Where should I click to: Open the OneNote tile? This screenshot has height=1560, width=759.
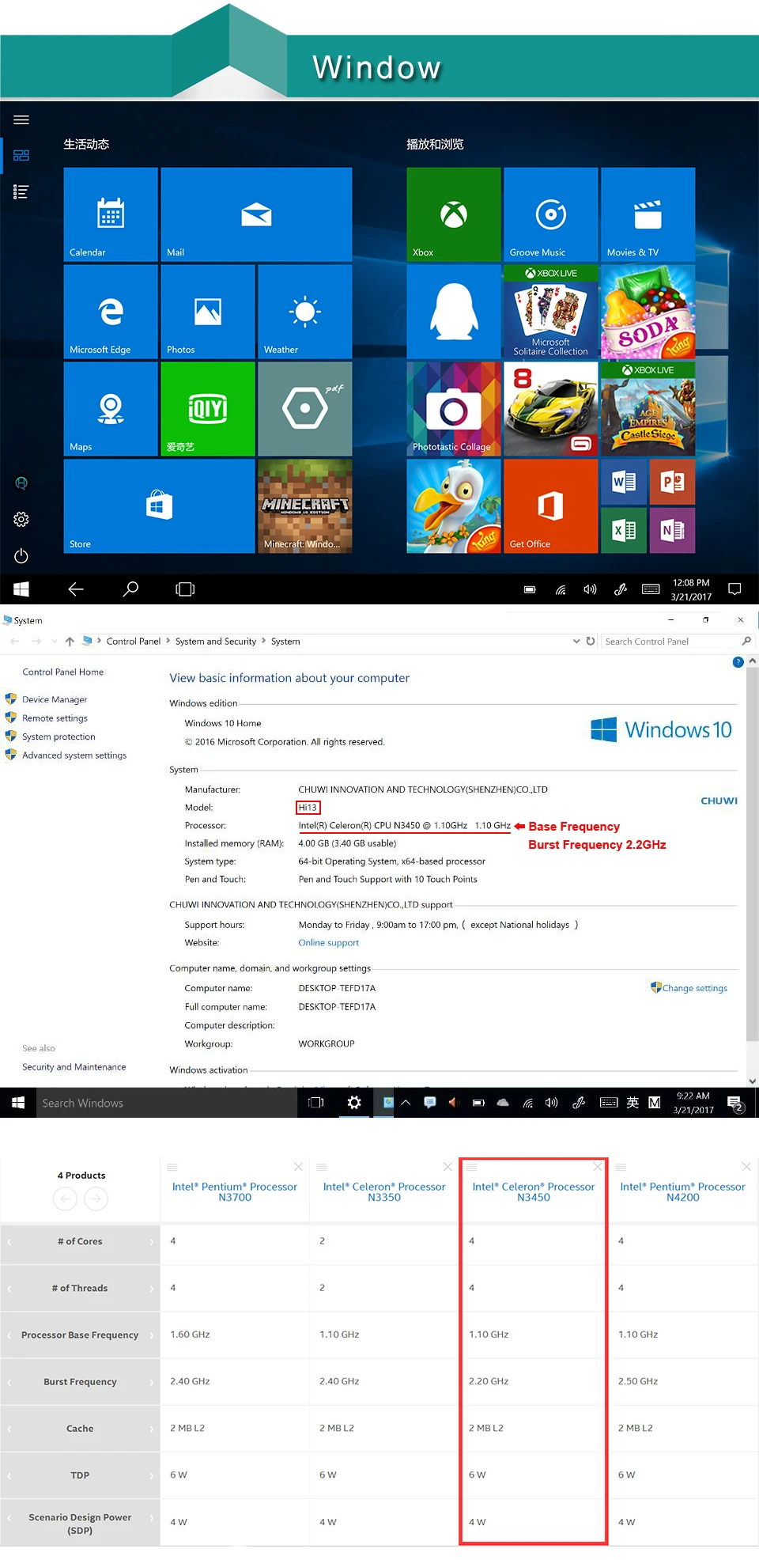tap(673, 531)
